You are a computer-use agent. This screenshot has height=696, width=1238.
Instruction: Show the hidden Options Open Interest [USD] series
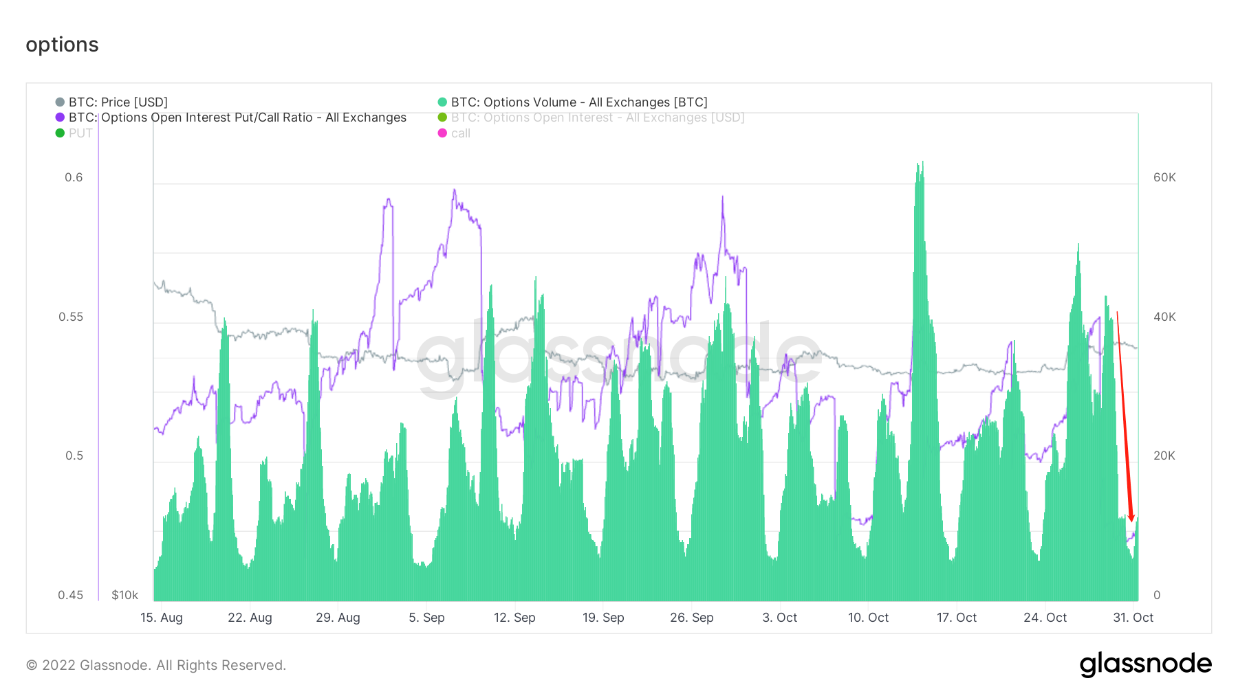[x=598, y=117]
